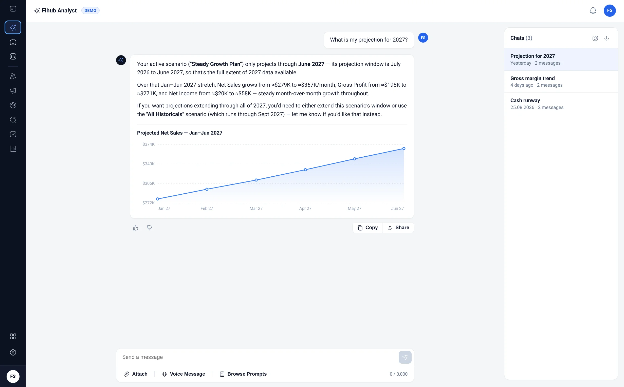The width and height of the screenshot is (624, 387).
Task: Click the Feb 27 data point on chart
Action: 207,189
